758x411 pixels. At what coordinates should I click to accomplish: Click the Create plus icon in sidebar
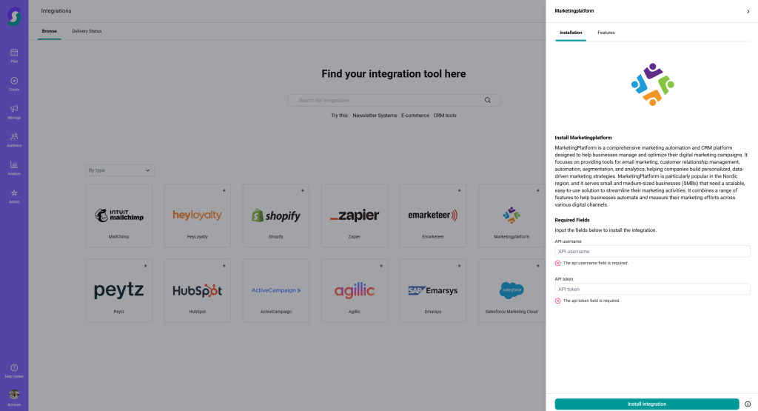[14, 81]
